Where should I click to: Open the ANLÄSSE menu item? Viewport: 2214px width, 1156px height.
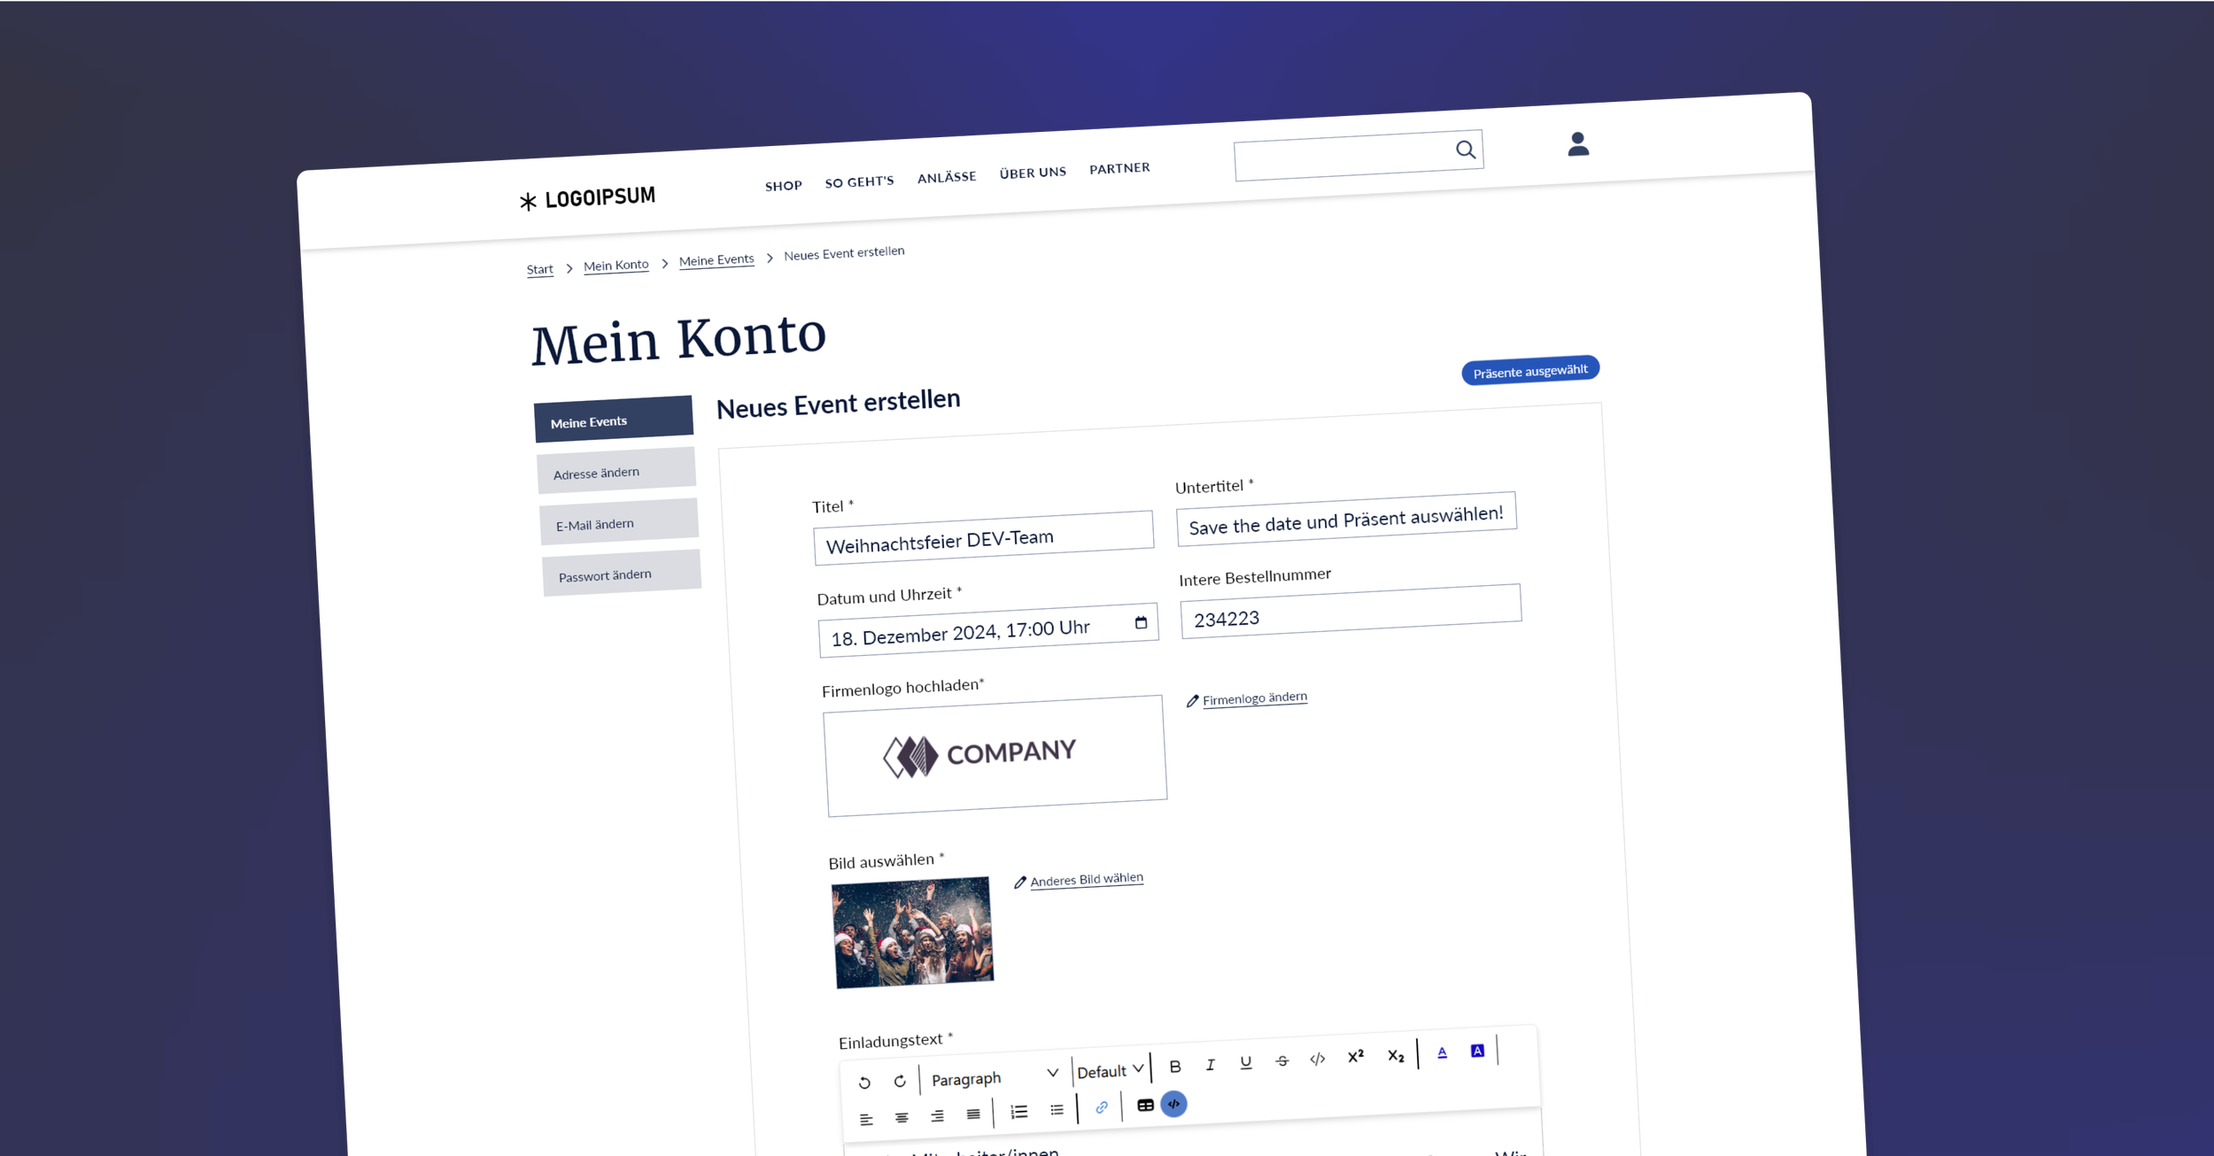(946, 178)
